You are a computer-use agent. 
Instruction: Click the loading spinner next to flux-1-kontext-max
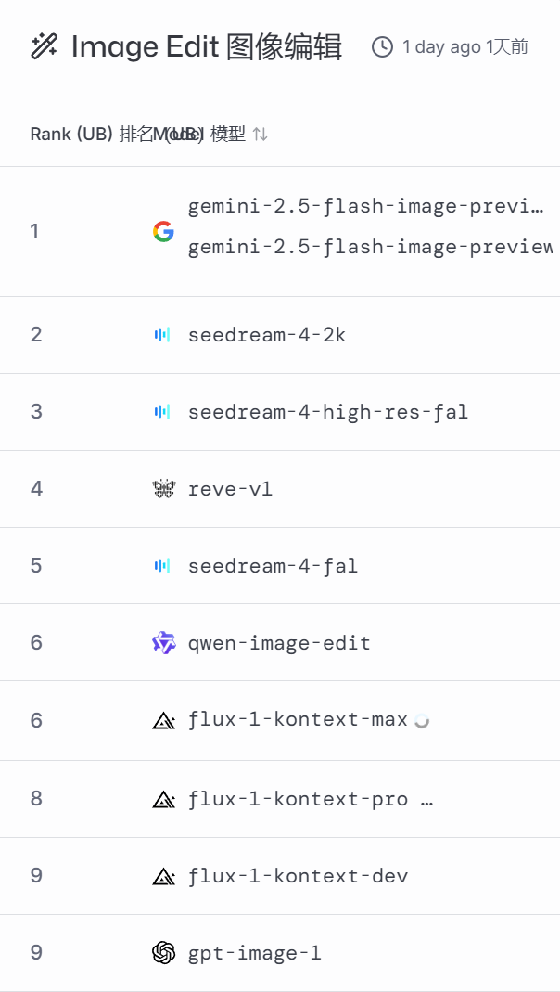pyautogui.click(x=422, y=720)
